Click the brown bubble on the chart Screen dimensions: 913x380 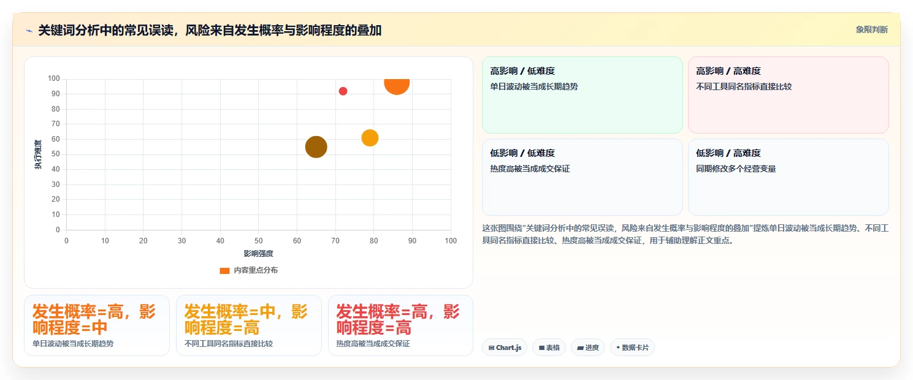316,147
